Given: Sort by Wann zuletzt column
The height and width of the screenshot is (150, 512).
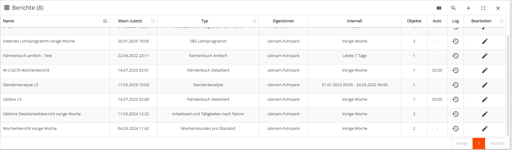Looking at the screenshot, I should pyautogui.click(x=153, y=21).
